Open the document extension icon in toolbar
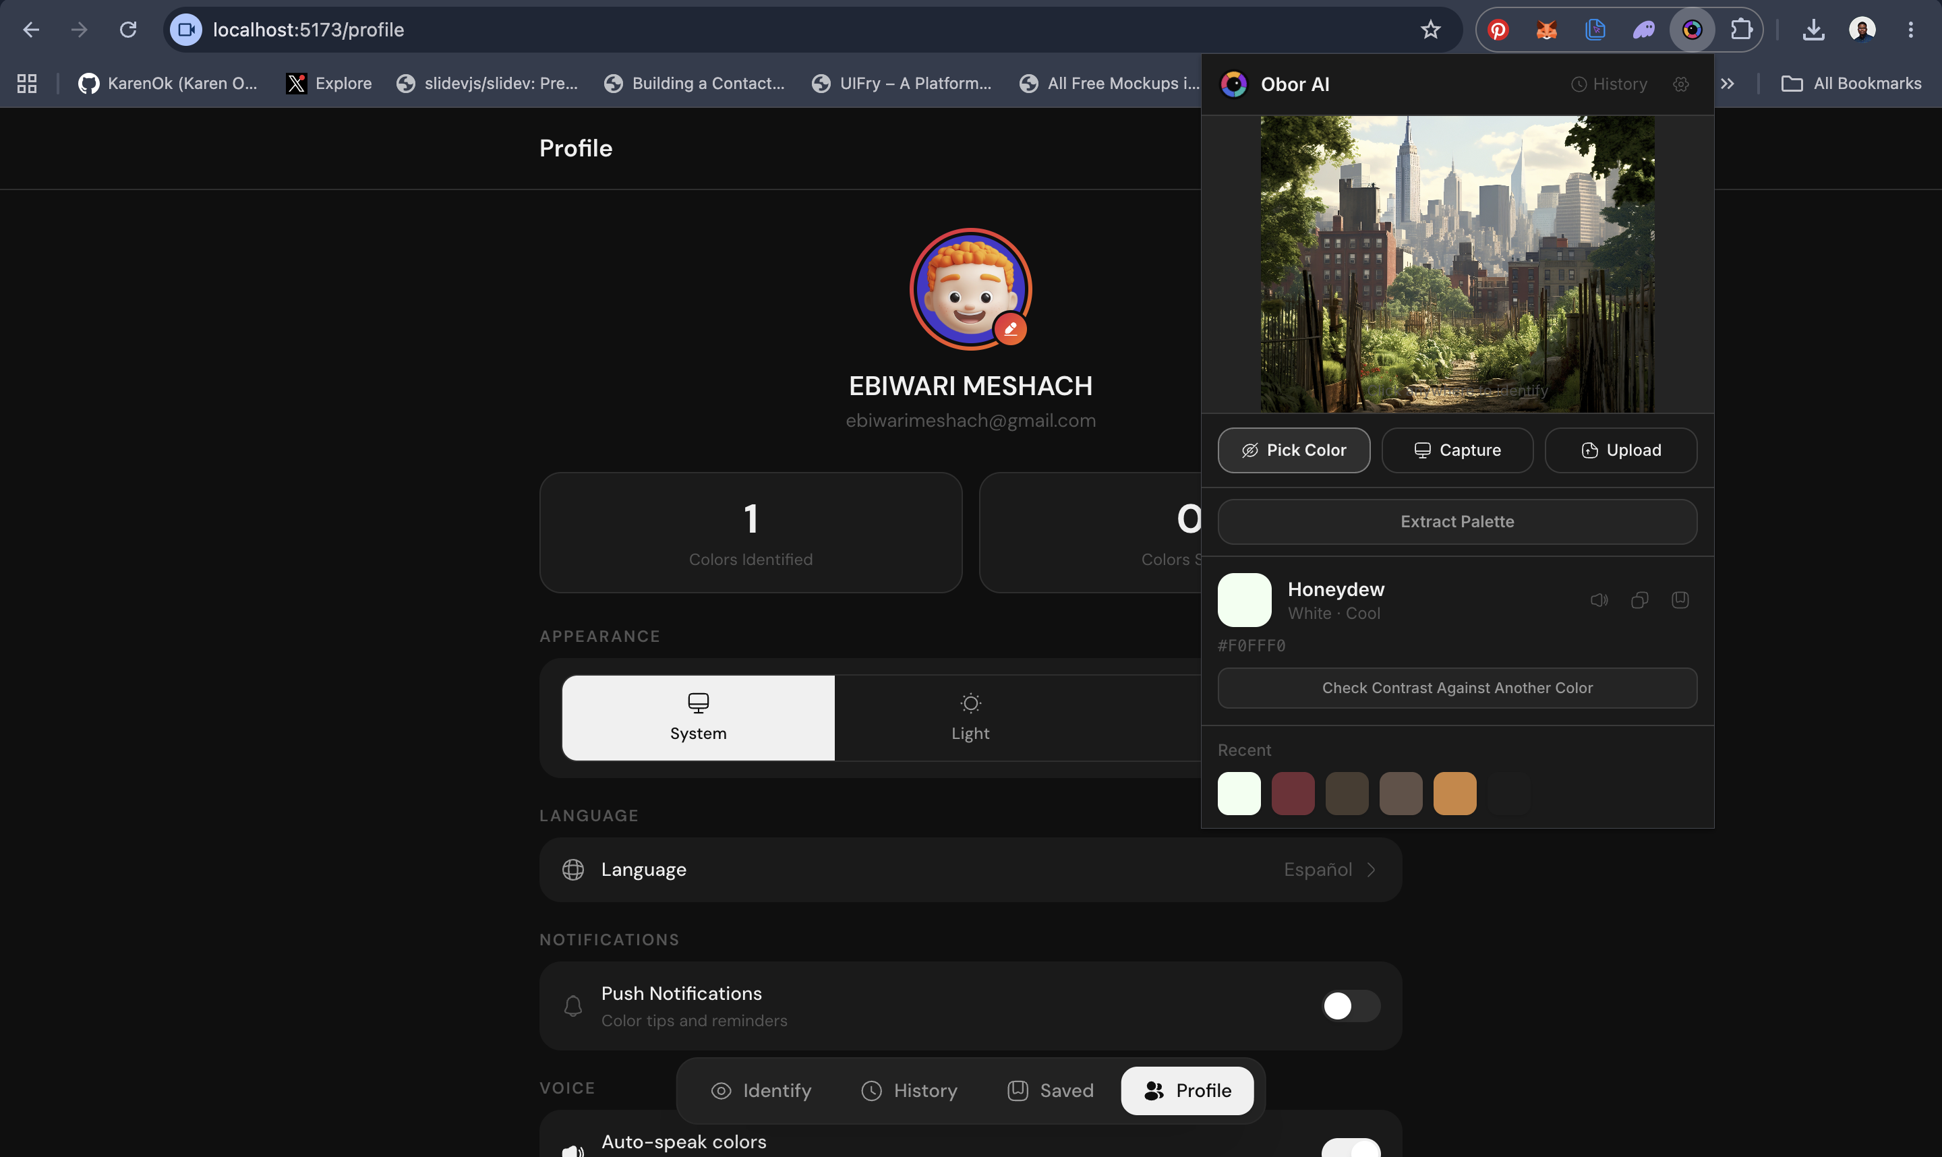The height and width of the screenshot is (1157, 1942). (1595, 30)
